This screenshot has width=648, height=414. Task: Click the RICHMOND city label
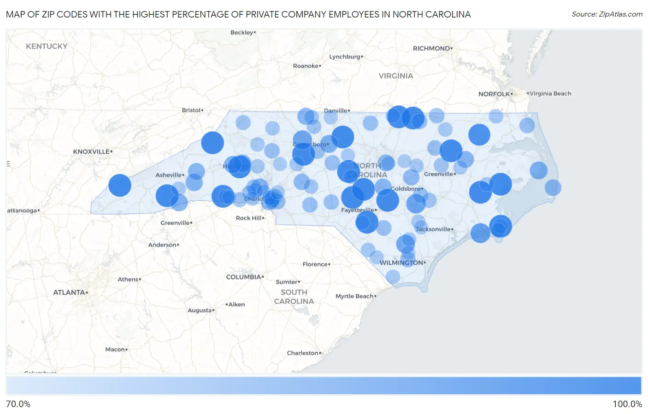click(432, 48)
